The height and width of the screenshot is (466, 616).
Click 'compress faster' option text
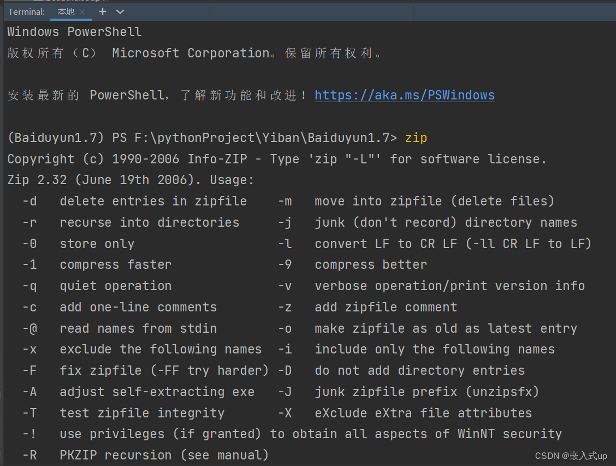(x=116, y=265)
